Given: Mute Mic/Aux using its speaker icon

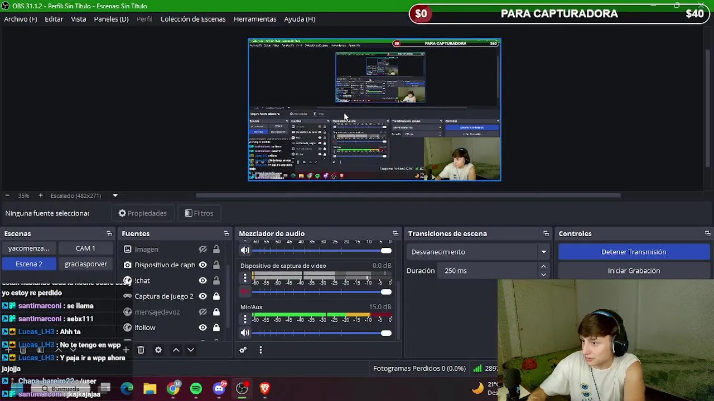Looking at the screenshot, I should click(245, 333).
